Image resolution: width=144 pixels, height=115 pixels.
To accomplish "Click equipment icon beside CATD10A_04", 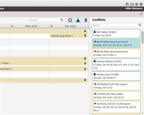I will (95, 103).
